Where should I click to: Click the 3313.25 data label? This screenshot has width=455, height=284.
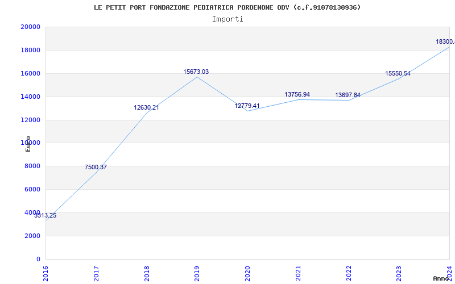point(45,216)
